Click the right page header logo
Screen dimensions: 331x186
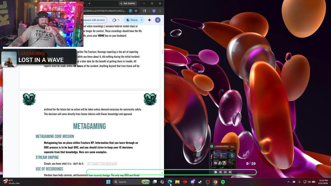[x=150, y=99]
